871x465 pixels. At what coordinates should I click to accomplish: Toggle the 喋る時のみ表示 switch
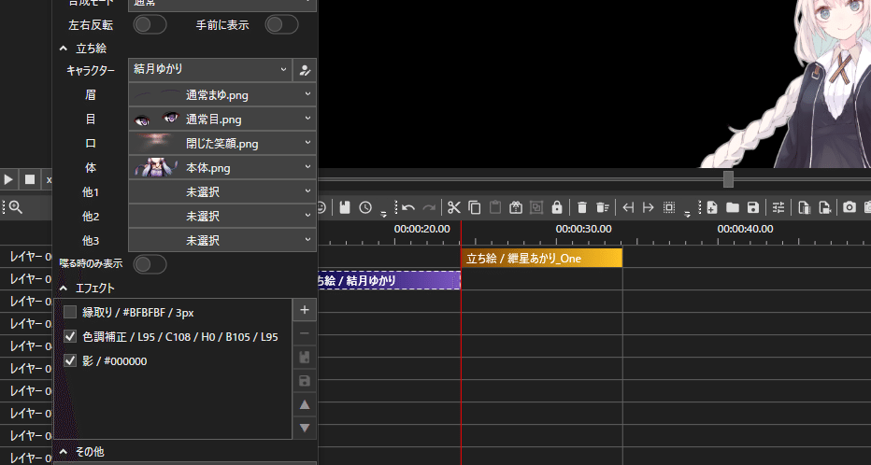(150, 264)
